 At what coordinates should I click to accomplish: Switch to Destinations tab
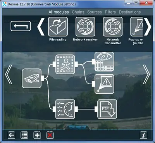130,12
